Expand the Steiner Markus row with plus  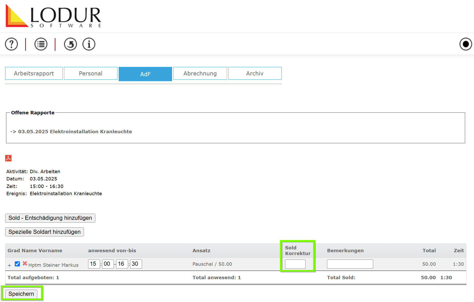(9, 265)
